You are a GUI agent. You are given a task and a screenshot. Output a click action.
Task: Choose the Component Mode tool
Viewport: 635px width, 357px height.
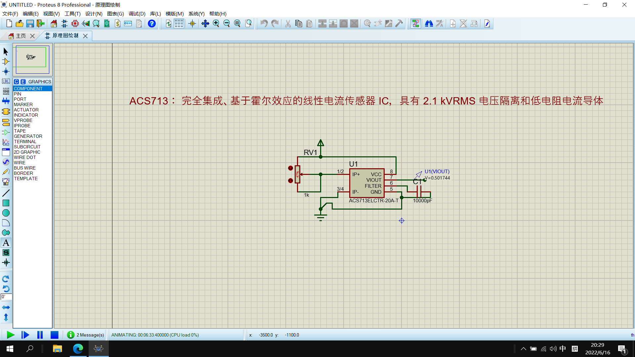6,61
